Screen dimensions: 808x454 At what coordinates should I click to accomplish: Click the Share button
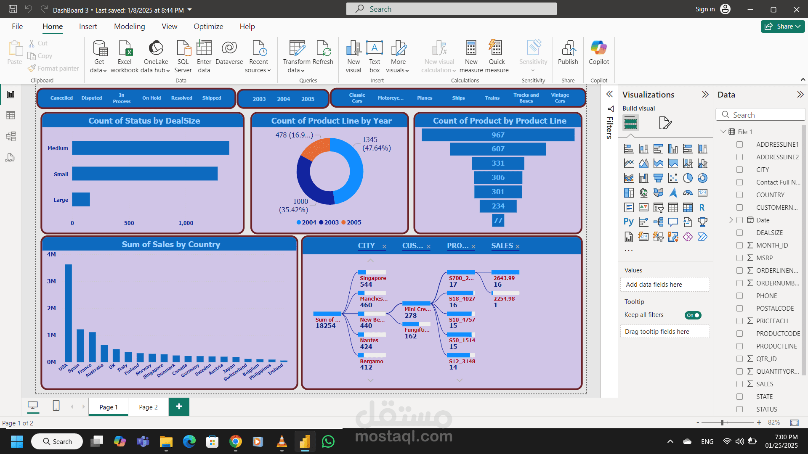pyautogui.click(x=782, y=26)
